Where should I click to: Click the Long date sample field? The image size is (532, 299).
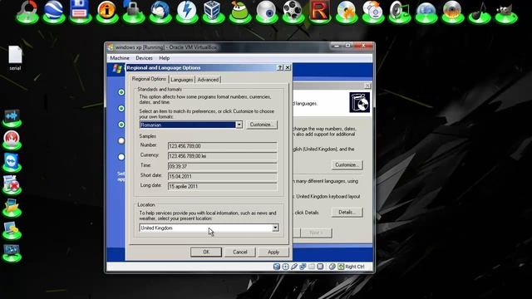(x=222, y=186)
